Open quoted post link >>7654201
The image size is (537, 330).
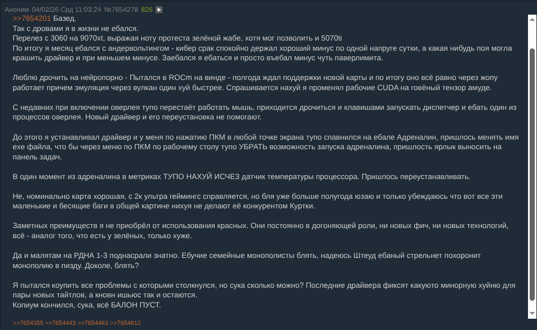click(32, 19)
